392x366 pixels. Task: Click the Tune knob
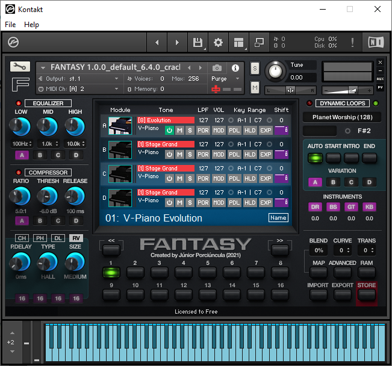275,71
